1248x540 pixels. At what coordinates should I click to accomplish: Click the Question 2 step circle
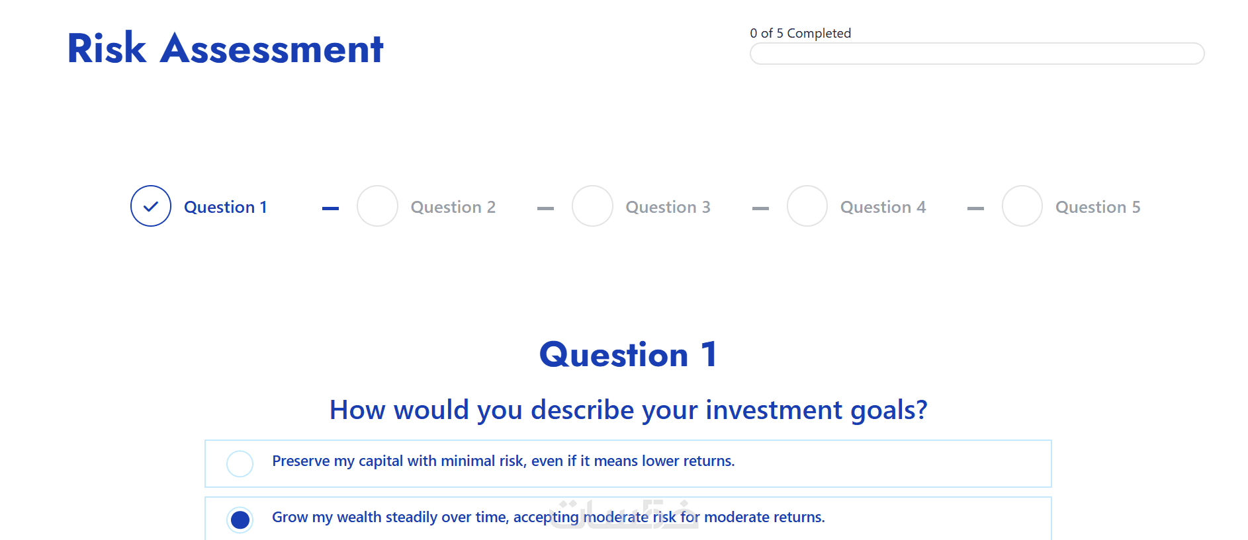click(377, 206)
